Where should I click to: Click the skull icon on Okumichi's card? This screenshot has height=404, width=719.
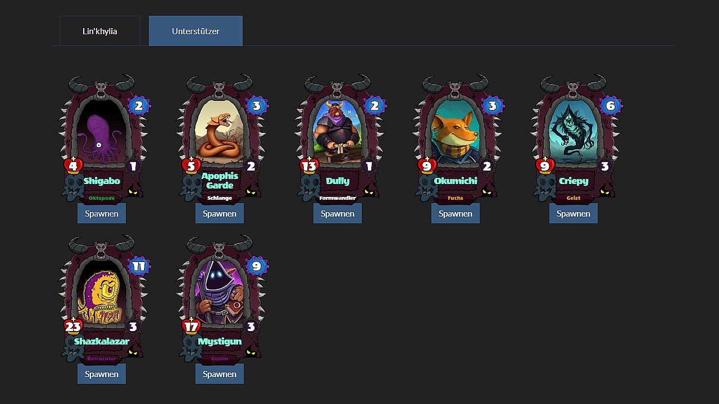pos(427,187)
